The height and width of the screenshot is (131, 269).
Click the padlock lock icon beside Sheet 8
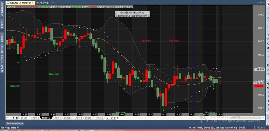pyautogui.click(x=107, y=118)
